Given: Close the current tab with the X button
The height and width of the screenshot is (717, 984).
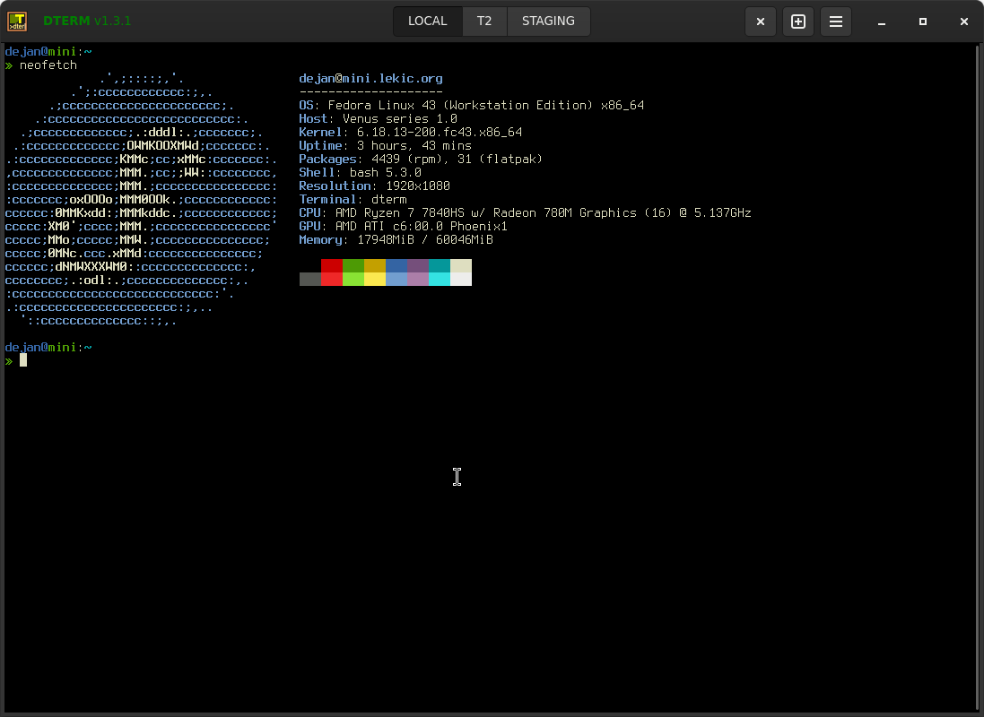Looking at the screenshot, I should tap(761, 22).
